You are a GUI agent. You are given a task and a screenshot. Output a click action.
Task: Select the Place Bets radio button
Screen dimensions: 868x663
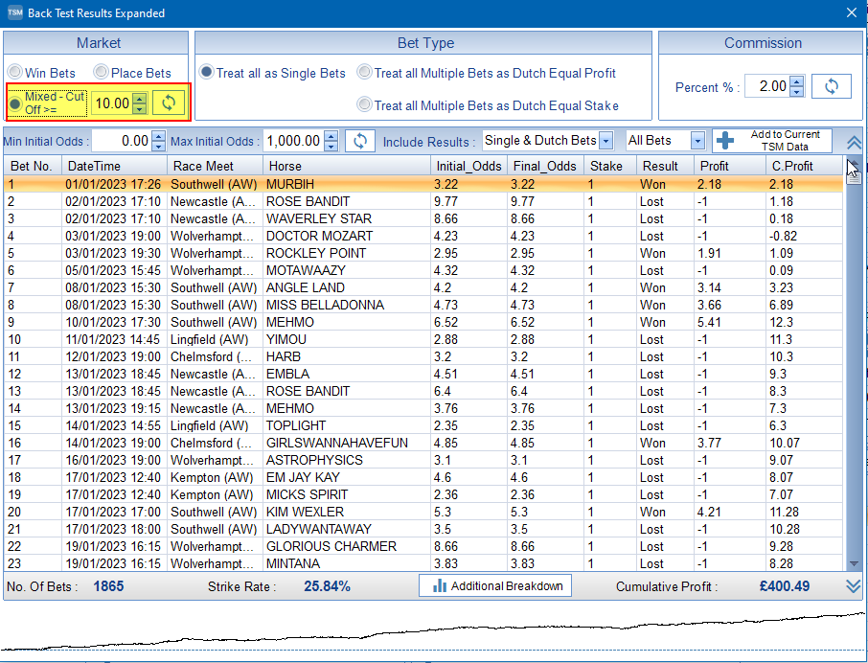pos(101,73)
